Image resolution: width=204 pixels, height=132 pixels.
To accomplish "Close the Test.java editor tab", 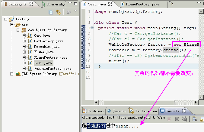I will click(110, 4).
